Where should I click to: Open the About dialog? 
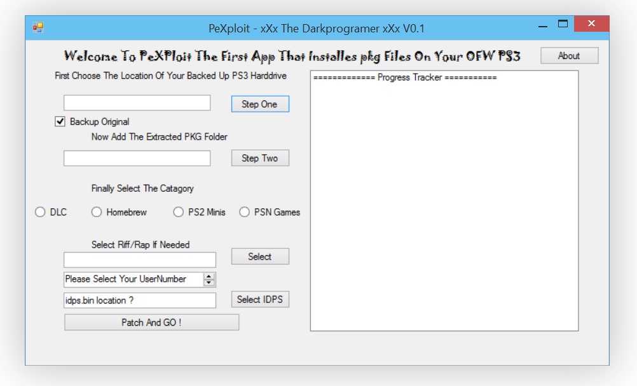click(x=569, y=56)
